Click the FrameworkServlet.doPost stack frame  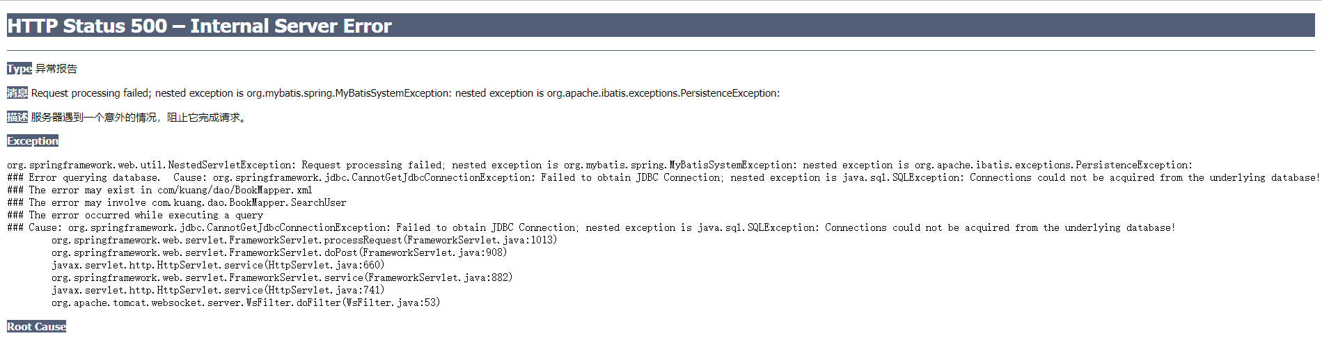coord(278,252)
